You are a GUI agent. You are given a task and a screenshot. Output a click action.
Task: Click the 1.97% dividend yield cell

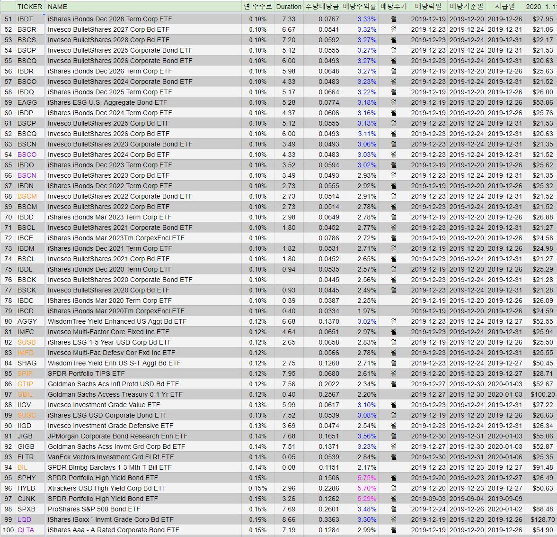coord(360,311)
